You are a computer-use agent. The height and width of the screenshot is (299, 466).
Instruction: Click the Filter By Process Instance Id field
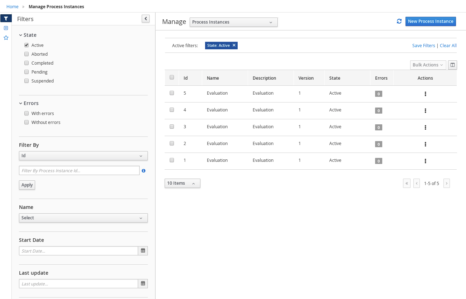[x=79, y=171]
